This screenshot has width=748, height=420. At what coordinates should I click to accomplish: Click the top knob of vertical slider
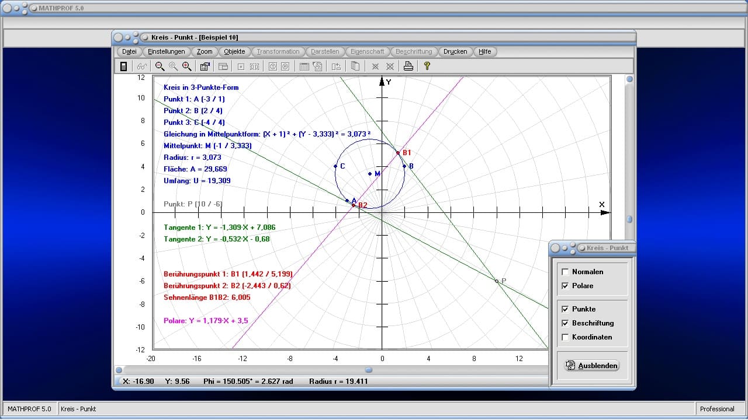pyautogui.click(x=629, y=79)
